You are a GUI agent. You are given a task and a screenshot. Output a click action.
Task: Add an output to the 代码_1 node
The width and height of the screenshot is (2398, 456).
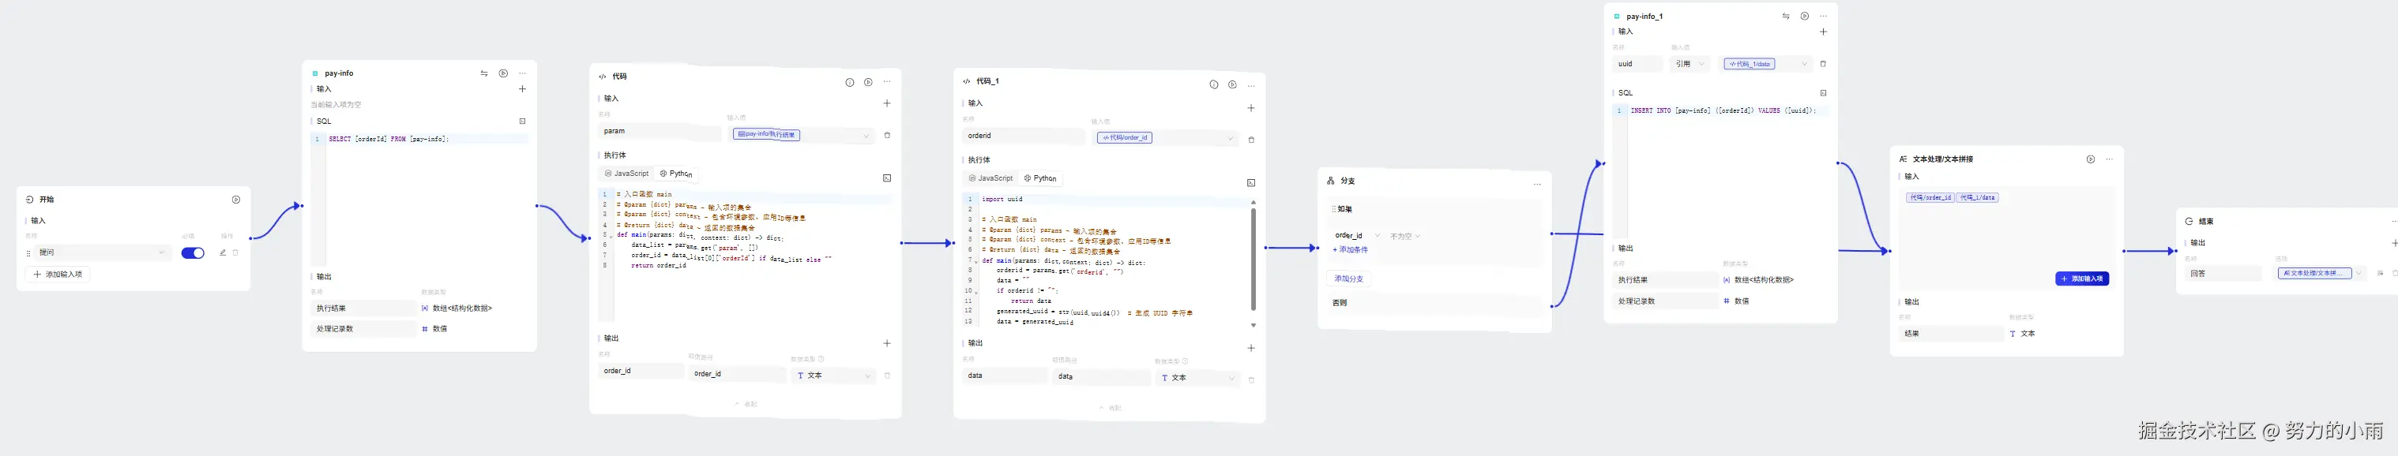pyautogui.click(x=1251, y=348)
